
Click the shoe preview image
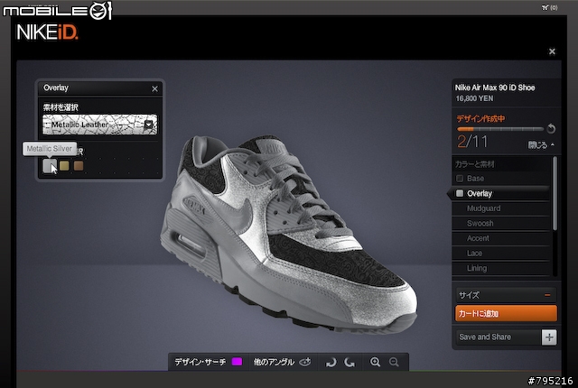[x=289, y=233]
